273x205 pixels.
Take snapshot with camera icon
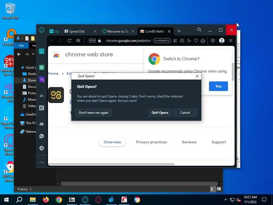(x=182, y=41)
